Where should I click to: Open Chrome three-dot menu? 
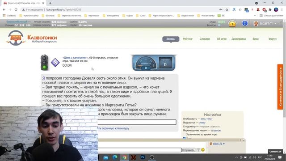point(282,9)
